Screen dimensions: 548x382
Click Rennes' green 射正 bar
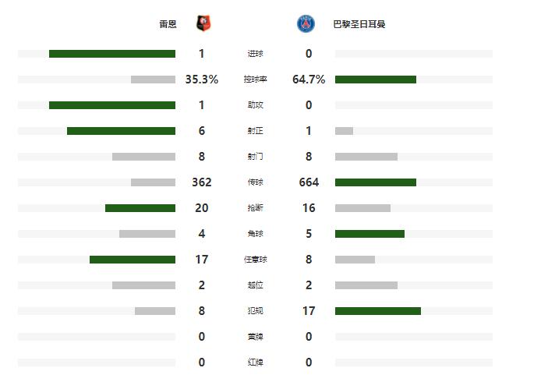pyautogui.click(x=121, y=131)
